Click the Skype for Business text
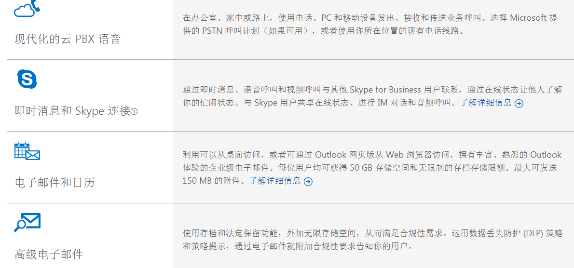Screen dimensions: 574x268 point(385,90)
